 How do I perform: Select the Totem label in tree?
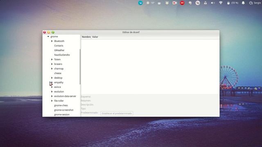57,59
